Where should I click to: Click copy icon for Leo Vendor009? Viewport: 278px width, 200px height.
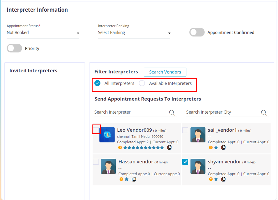169,147
